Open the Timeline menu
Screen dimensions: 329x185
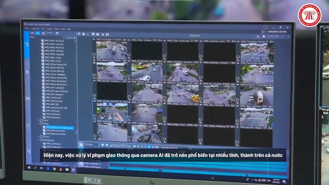[50, 29]
